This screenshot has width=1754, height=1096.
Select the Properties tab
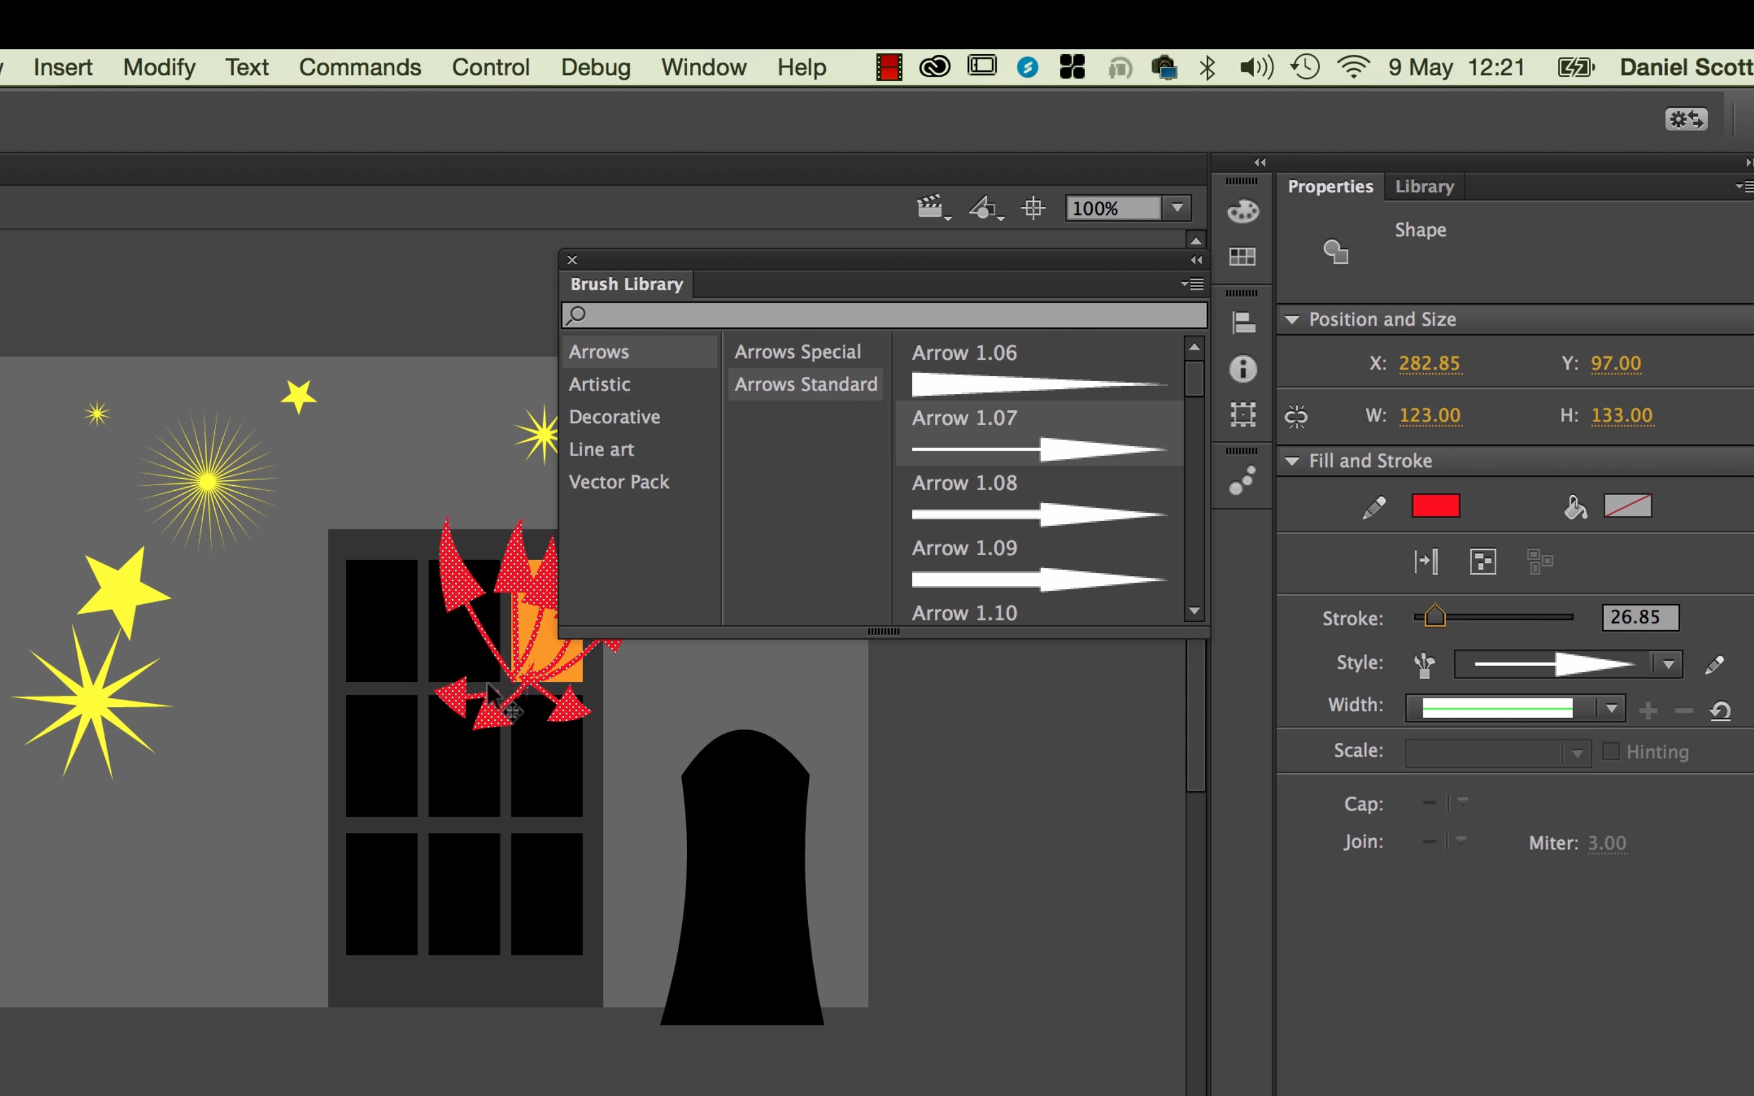click(x=1330, y=186)
